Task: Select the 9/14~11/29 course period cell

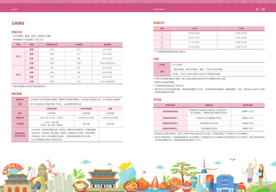Action: pos(107,77)
